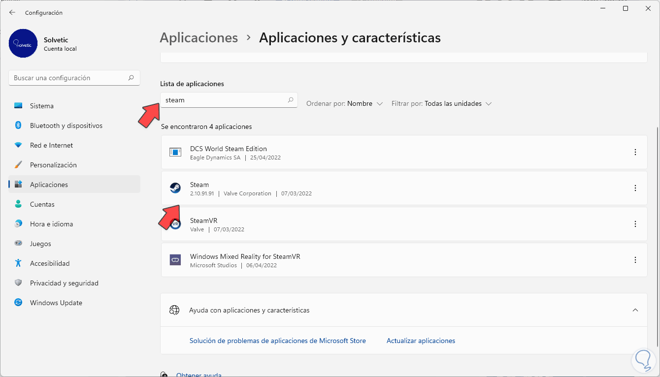This screenshot has width=660, height=377.
Task: Go to Red e Internet
Action: click(x=74, y=145)
